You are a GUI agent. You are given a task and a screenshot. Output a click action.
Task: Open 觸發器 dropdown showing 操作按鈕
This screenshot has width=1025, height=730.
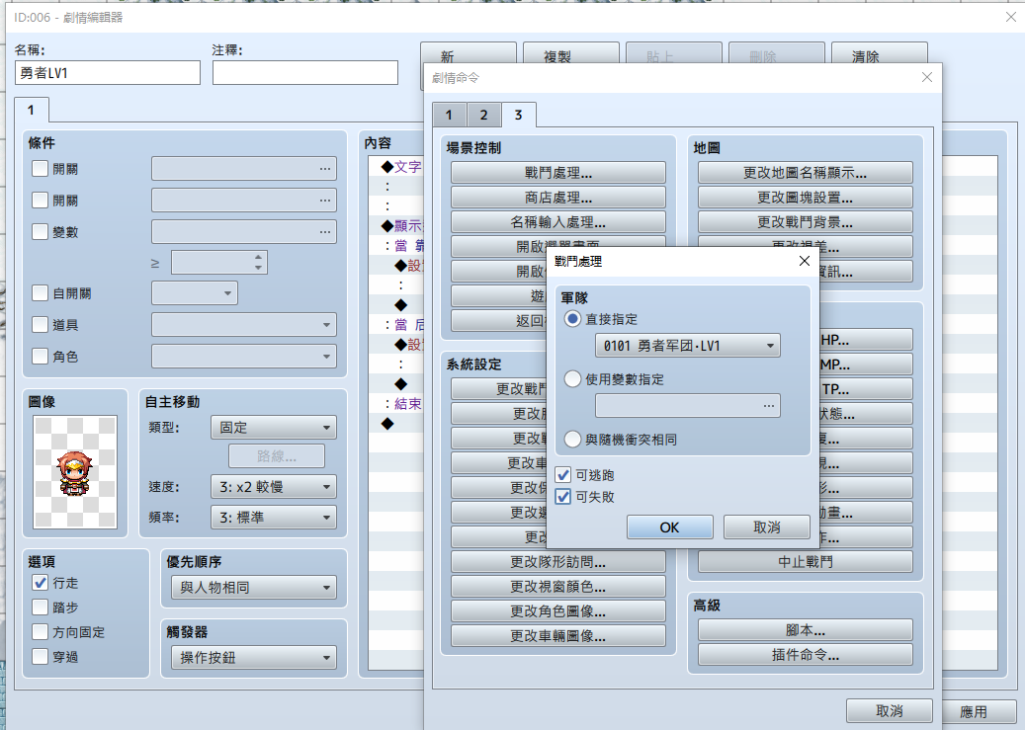pos(254,658)
